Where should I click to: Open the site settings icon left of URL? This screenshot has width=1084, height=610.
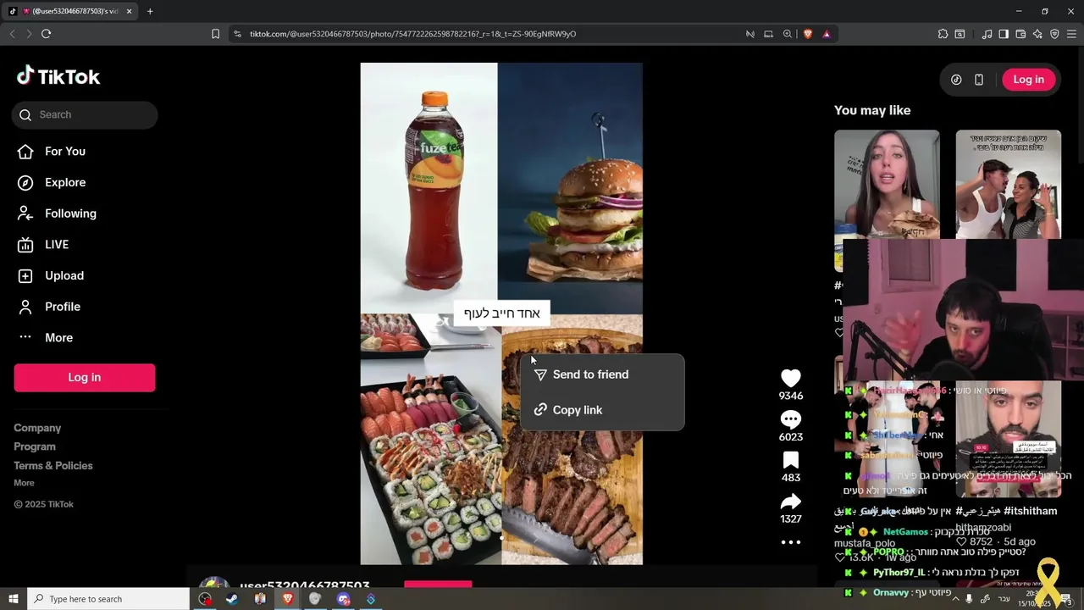[237, 34]
